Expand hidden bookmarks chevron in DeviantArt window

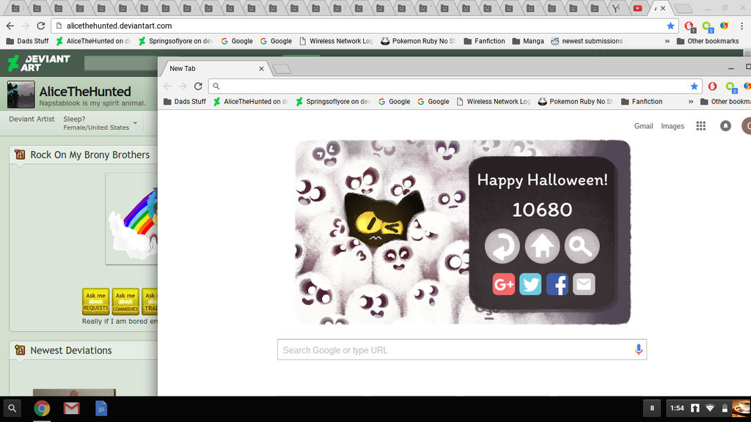[667, 41]
